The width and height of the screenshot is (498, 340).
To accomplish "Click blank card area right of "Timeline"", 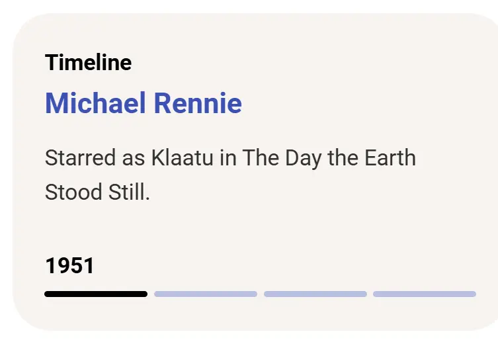I will point(298,63).
